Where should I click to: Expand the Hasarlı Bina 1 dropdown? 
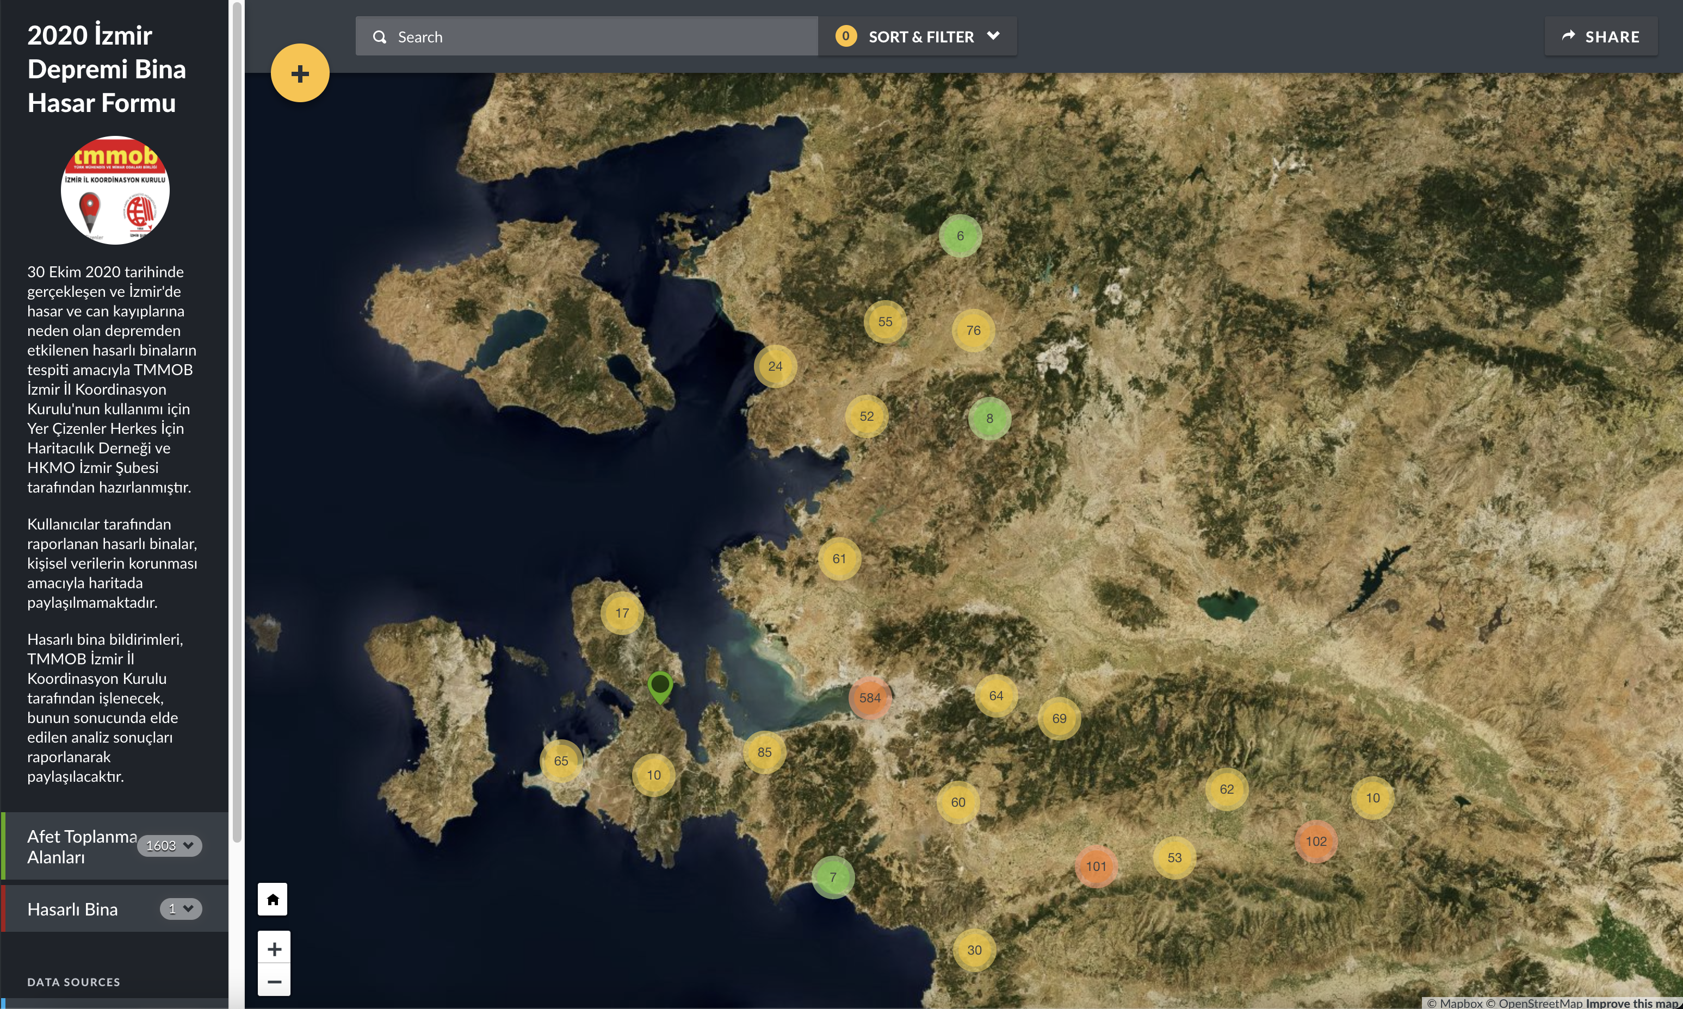click(x=181, y=908)
